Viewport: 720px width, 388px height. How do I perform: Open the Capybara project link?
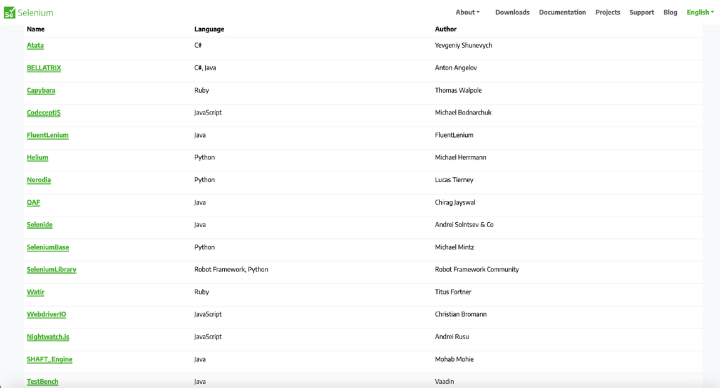click(41, 91)
